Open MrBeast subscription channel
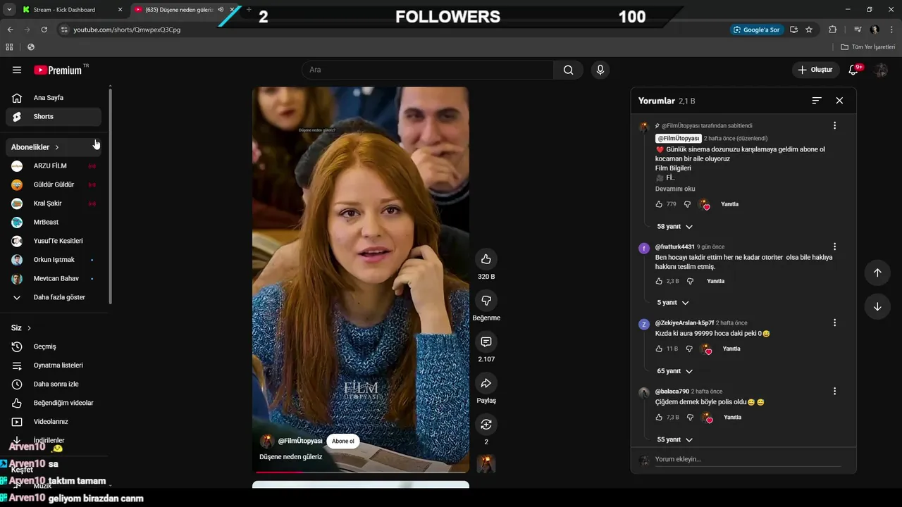Screen dimensions: 902x507 point(54,223)
